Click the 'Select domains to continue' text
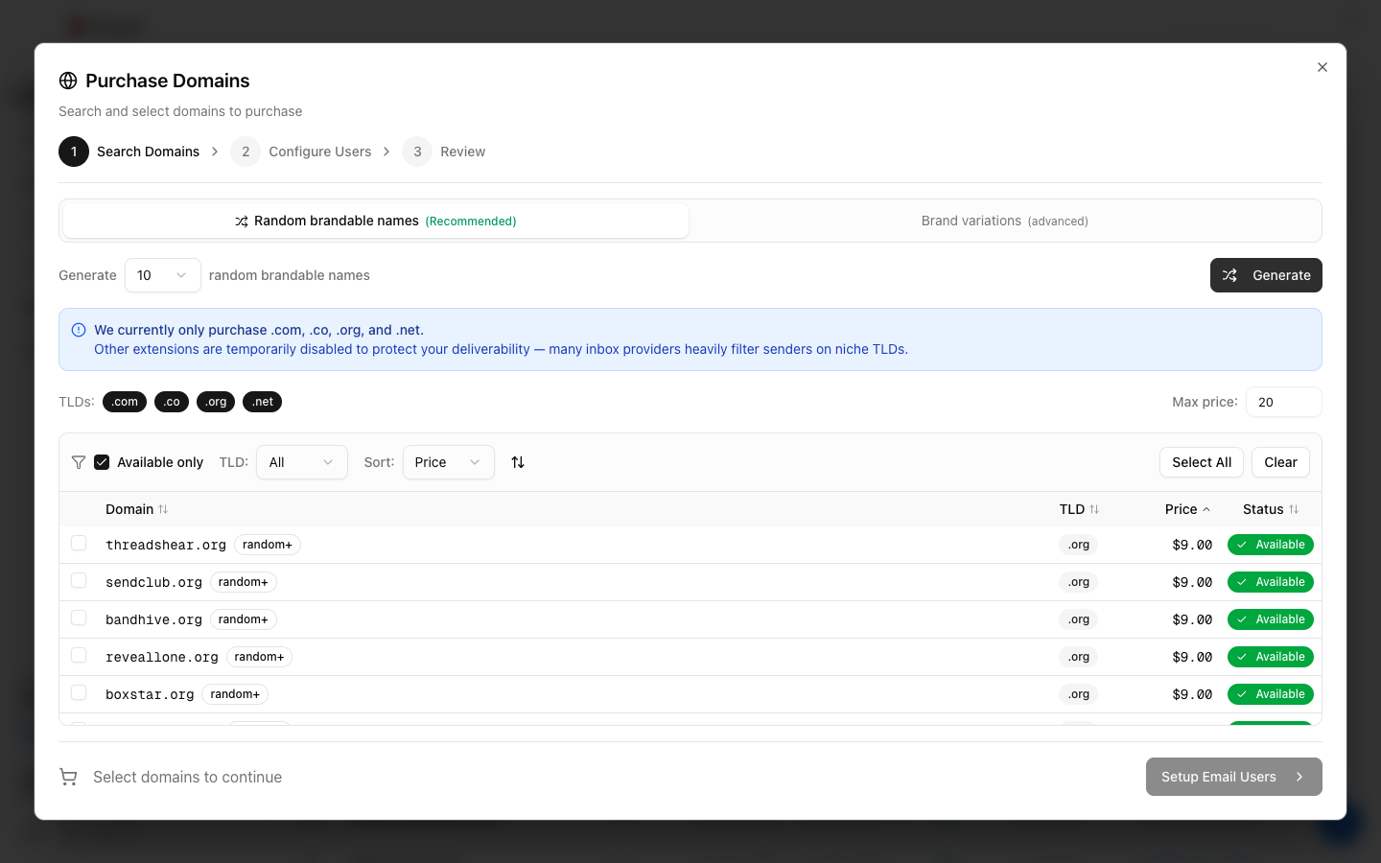This screenshot has height=863, width=1381. tap(187, 777)
